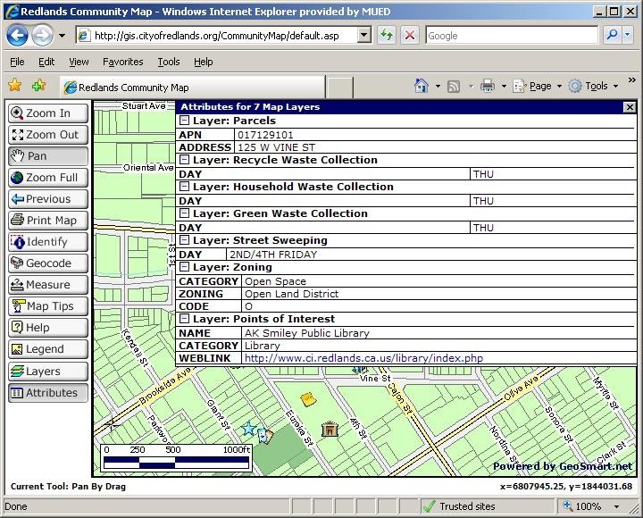Click the yellow marker near Eureka St
The image size is (643, 518).
[307, 398]
